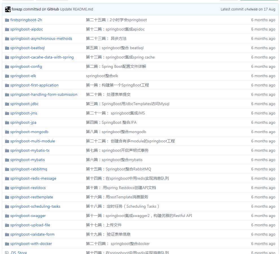This screenshot has width=280, height=254.
Task: Click folder icon beside springboot-validate-form
Action: pos(7,235)
